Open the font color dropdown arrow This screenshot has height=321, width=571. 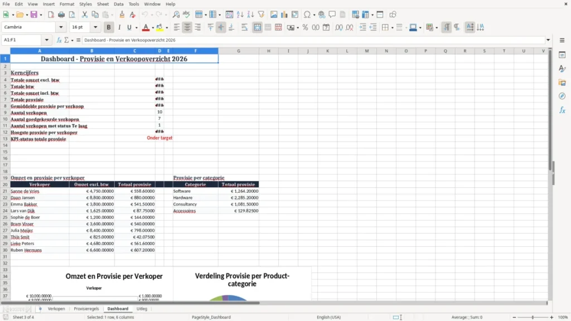(153, 28)
